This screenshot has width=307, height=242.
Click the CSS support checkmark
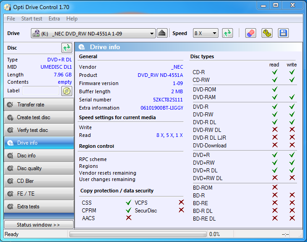[x=129, y=202]
